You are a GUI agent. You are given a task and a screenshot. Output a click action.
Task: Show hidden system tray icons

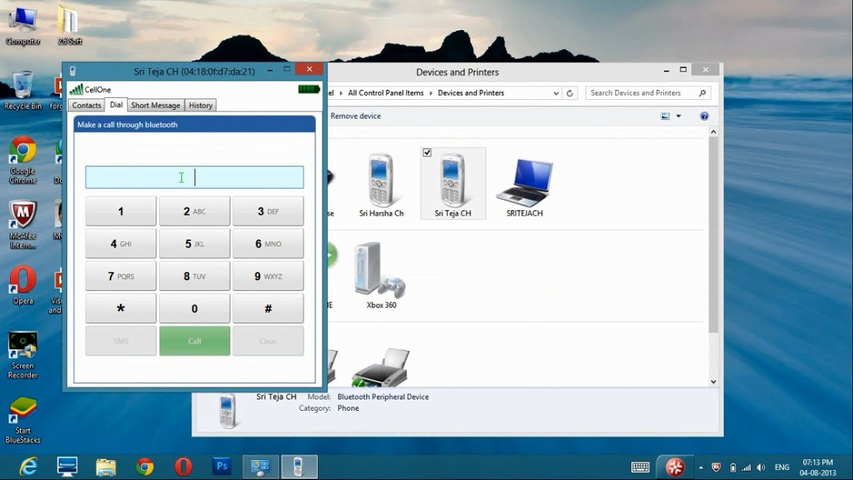coord(702,467)
